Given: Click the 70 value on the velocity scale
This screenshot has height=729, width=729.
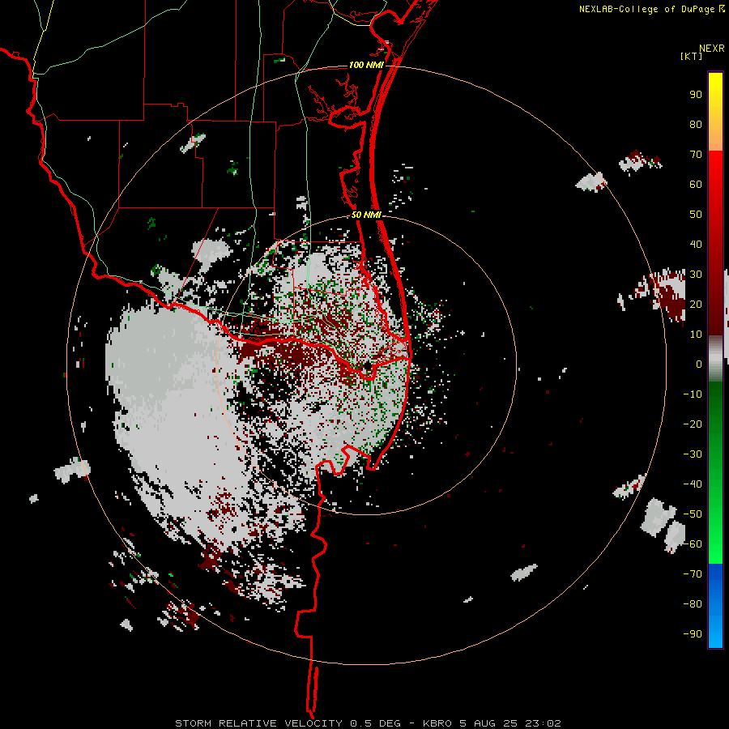Looking at the screenshot, I should click(x=696, y=155).
